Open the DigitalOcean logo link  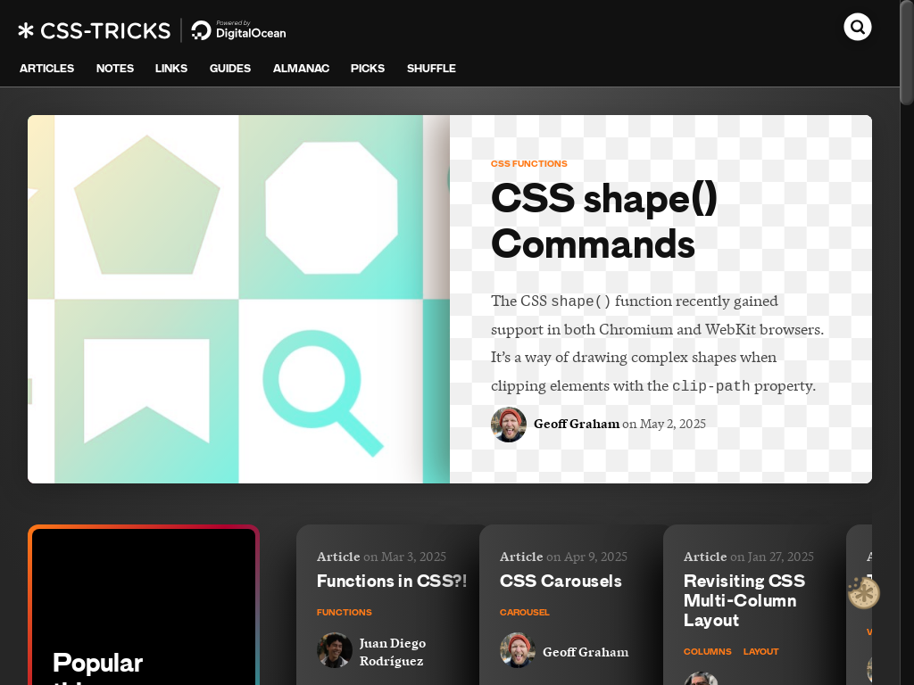239,30
